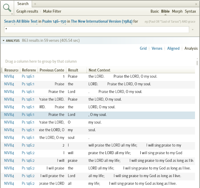The width and height of the screenshot is (200, 188).
Task: Click 'LORD all my life;' next context text
Action: [101, 168]
